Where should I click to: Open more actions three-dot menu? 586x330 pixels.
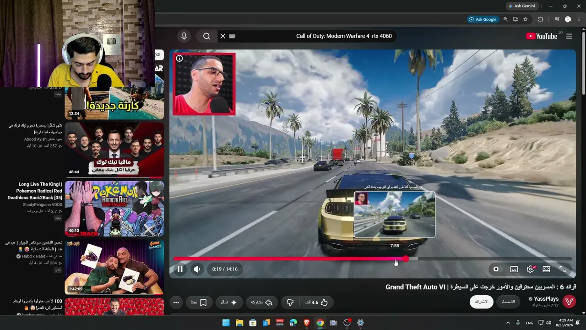pyautogui.click(x=176, y=302)
